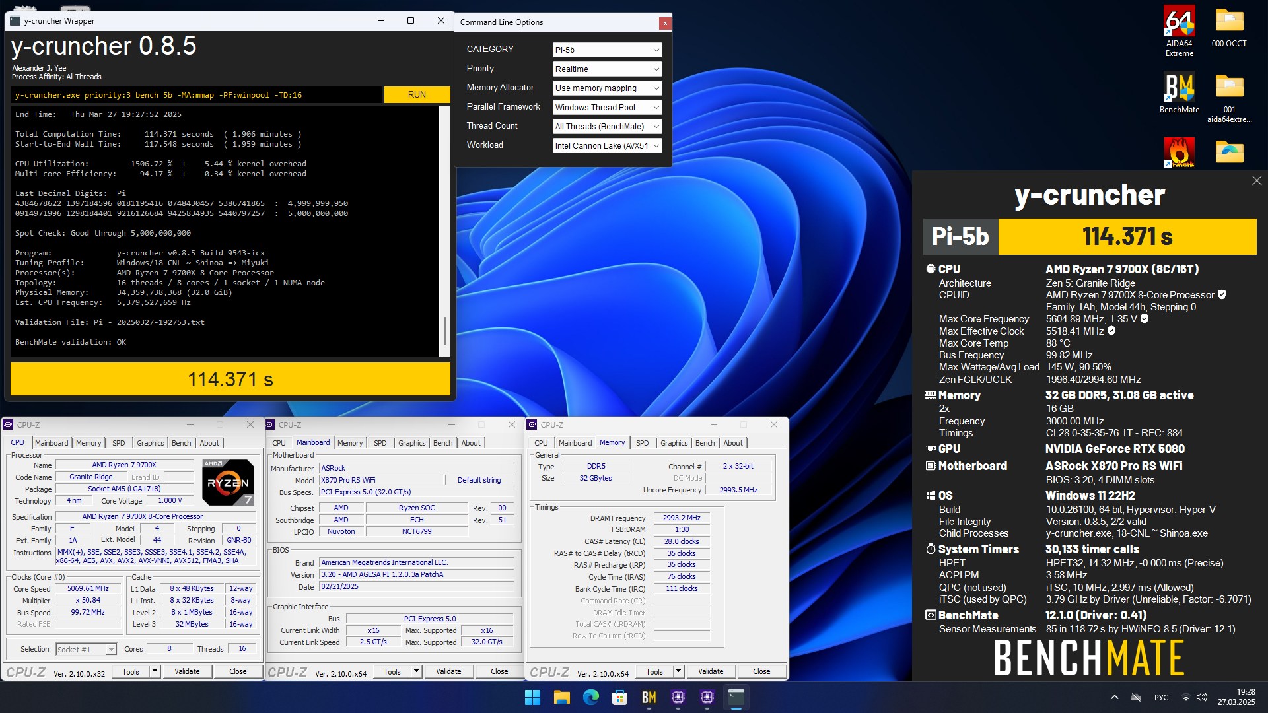Close the BenchMate y-cruncher result panel
1268x713 pixels.
click(x=1256, y=181)
